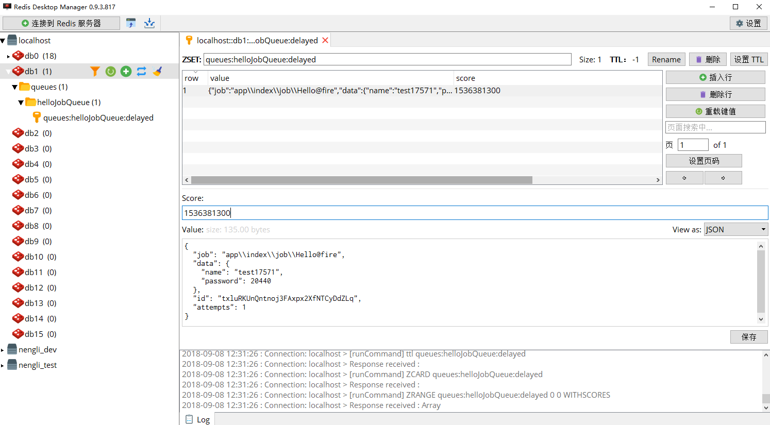Click the Set TTL button
770x425 pixels.
click(x=749, y=59)
